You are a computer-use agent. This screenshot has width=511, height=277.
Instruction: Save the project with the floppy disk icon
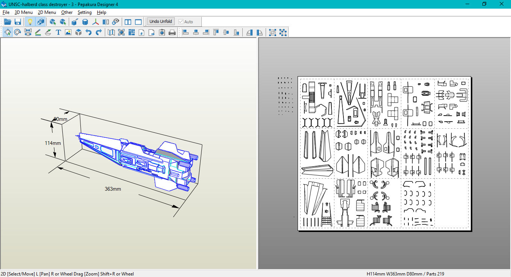tap(18, 22)
